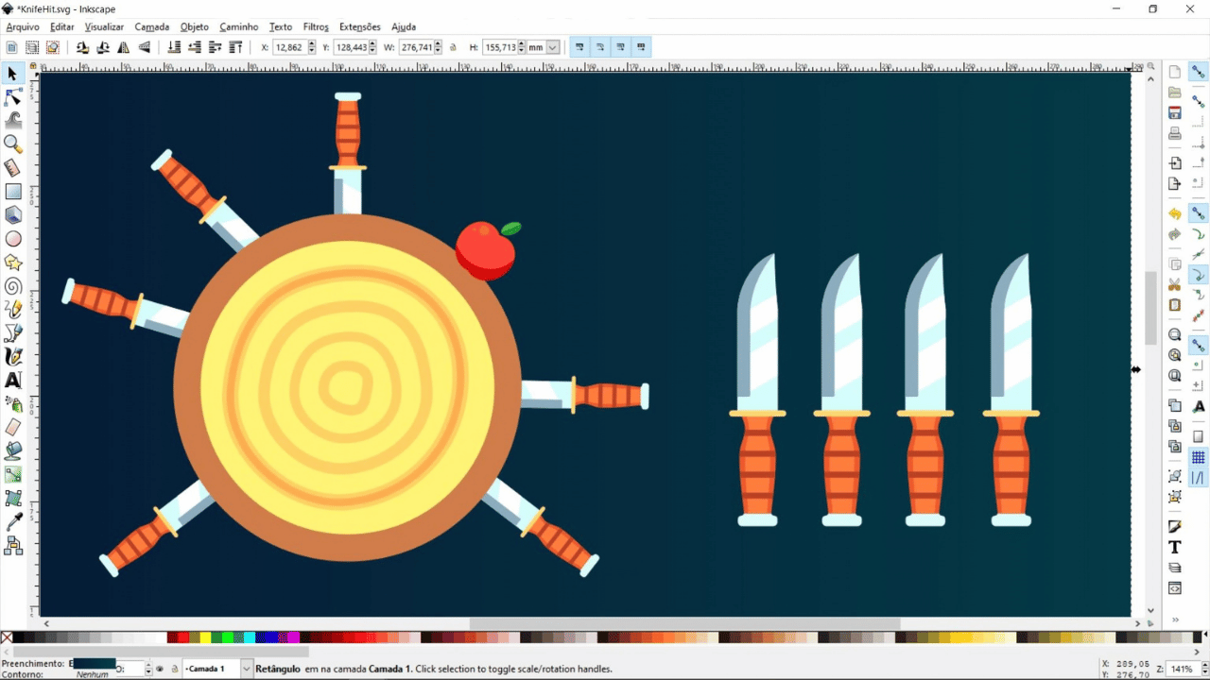Click the Save document icon
This screenshot has width=1210, height=680.
click(x=1174, y=112)
